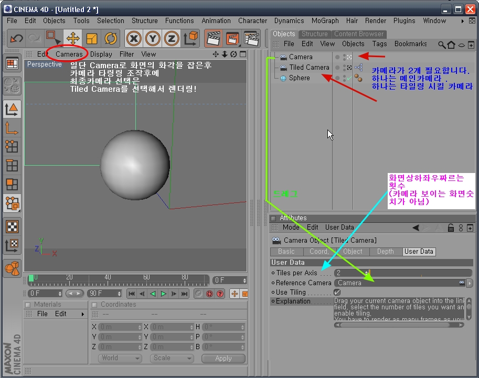Switch to Content Browser tab
This screenshot has width=479, height=378.
(x=359, y=34)
